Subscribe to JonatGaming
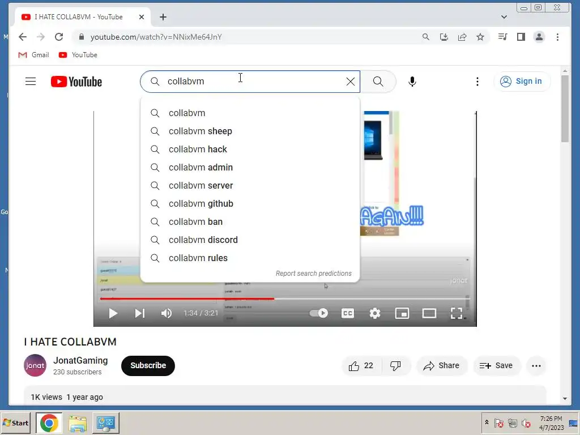This screenshot has height=435, width=580. (148, 365)
